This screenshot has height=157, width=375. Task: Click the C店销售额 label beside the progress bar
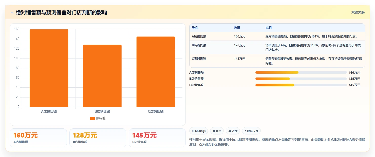[196, 85]
